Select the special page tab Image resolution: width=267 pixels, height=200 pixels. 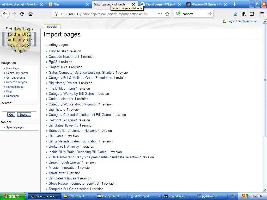(x=52, y=27)
